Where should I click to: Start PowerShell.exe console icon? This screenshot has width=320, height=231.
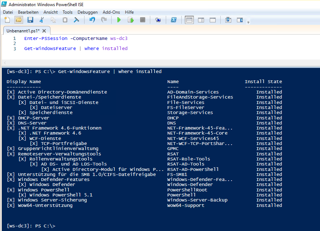click(174, 20)
